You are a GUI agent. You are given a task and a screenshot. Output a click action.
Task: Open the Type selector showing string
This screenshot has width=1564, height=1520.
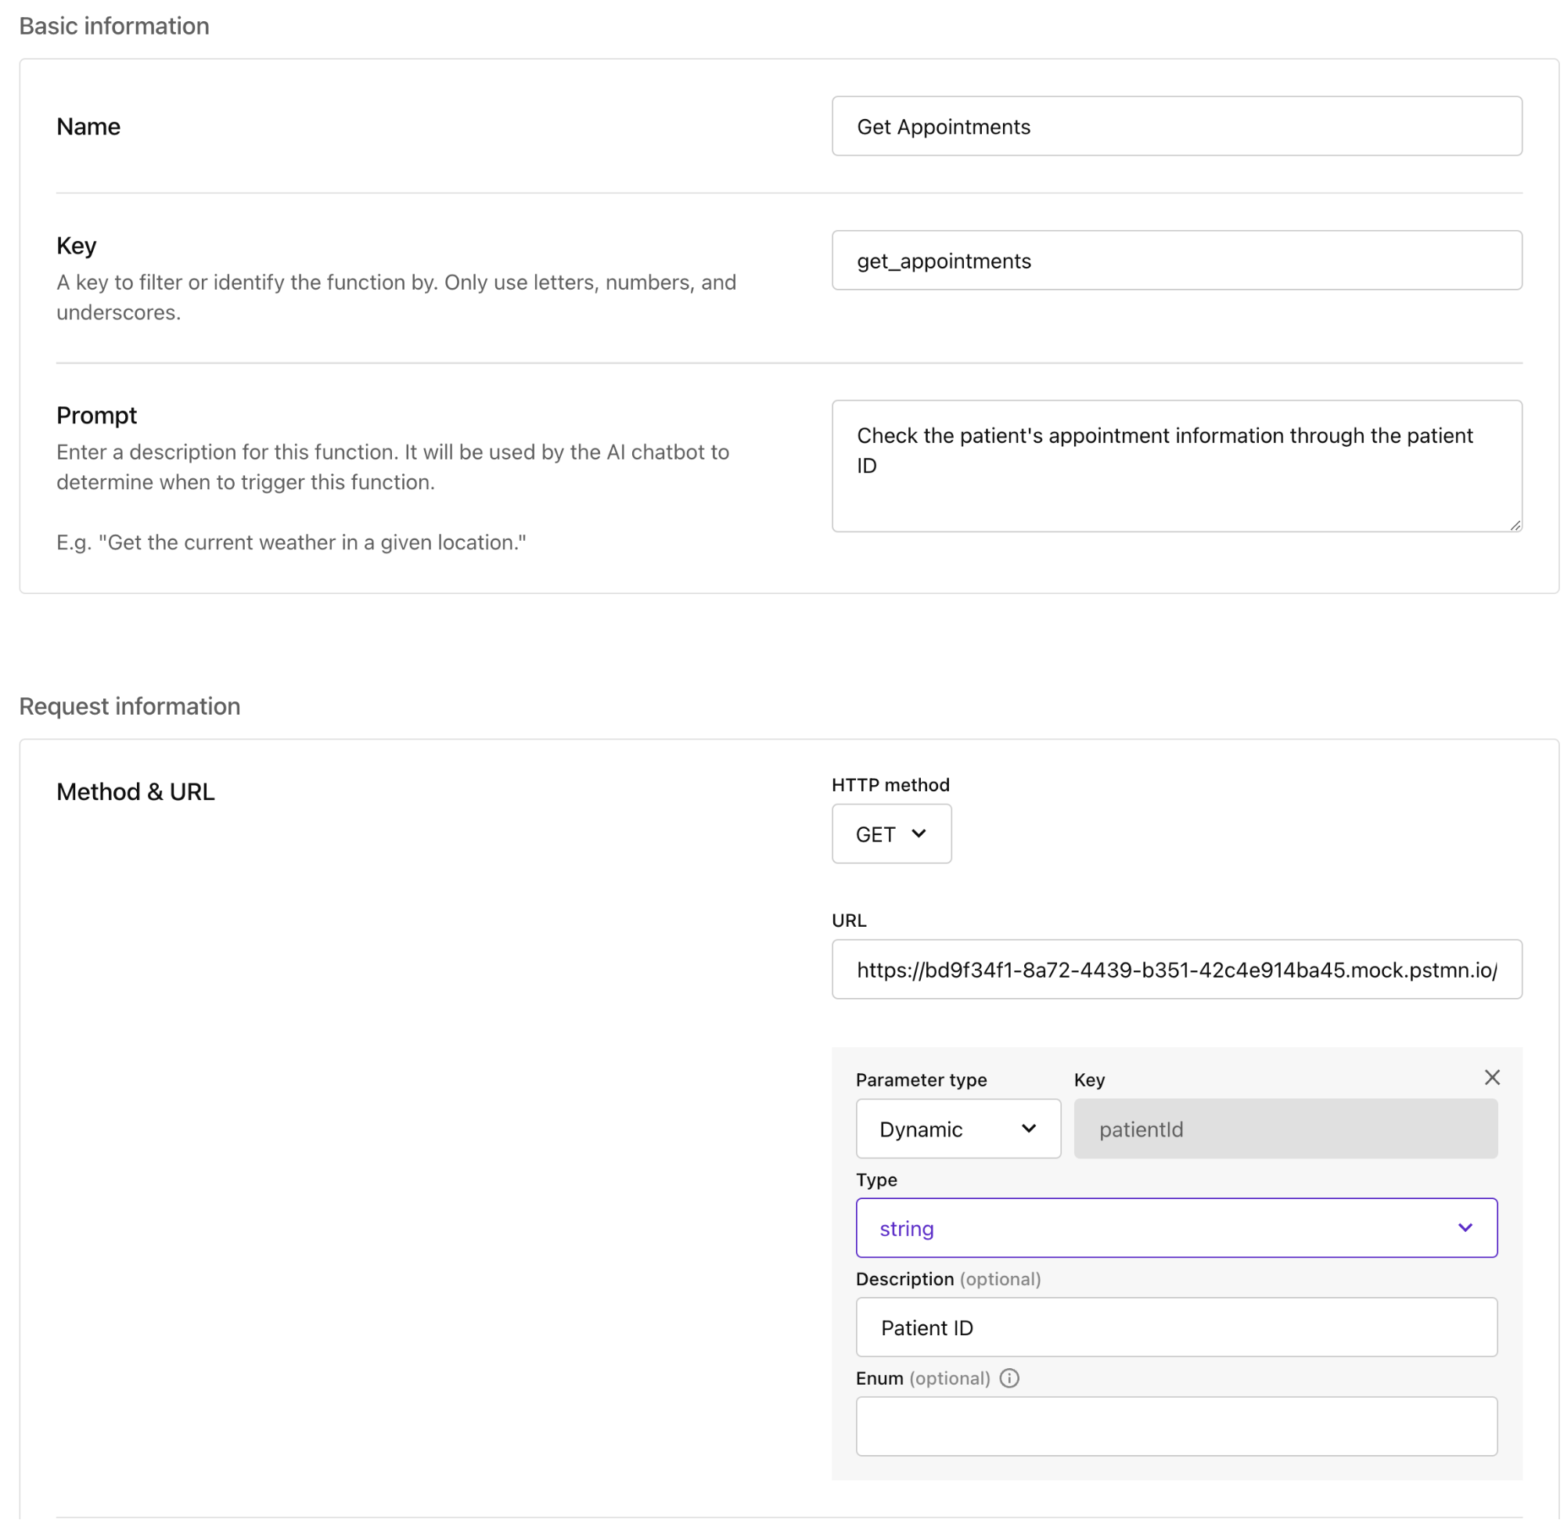1176,1228
